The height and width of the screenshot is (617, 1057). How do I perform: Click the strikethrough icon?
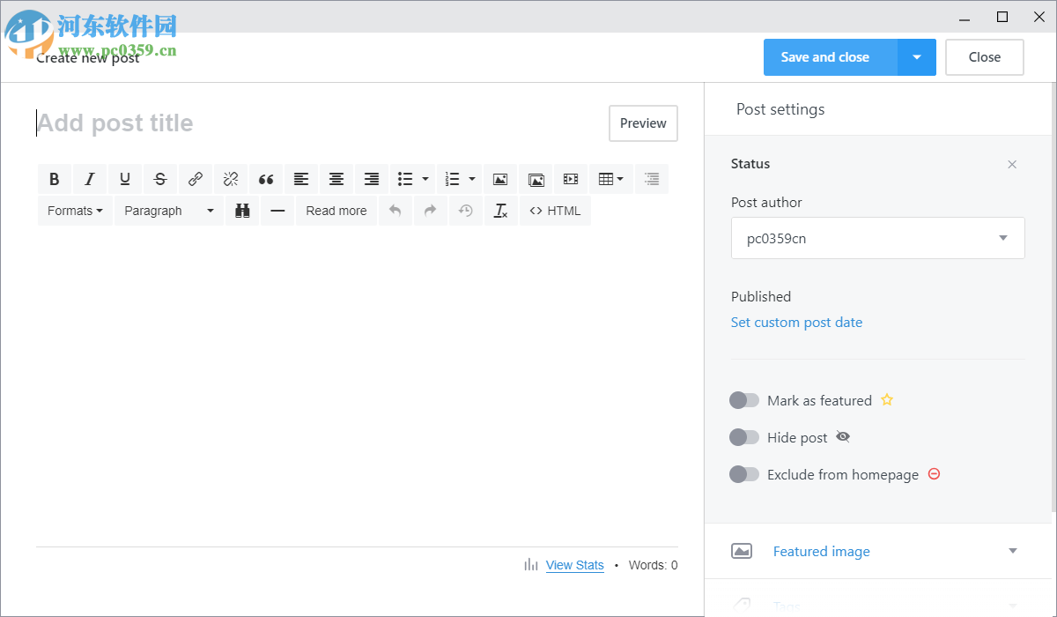[160, 179]
